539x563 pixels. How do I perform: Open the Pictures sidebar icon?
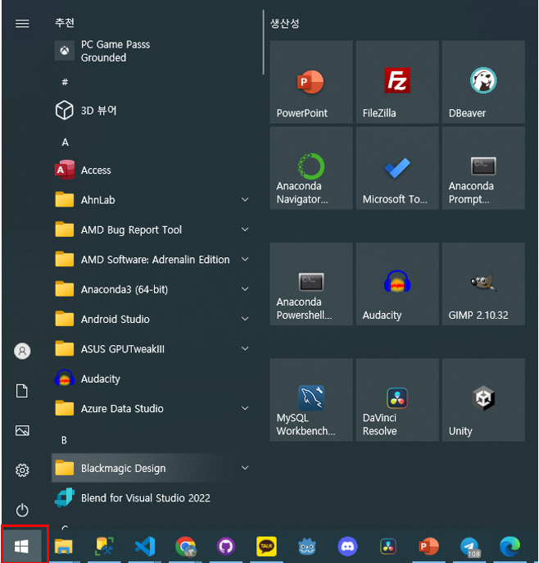pyautogui.click(x=22, y=430)
